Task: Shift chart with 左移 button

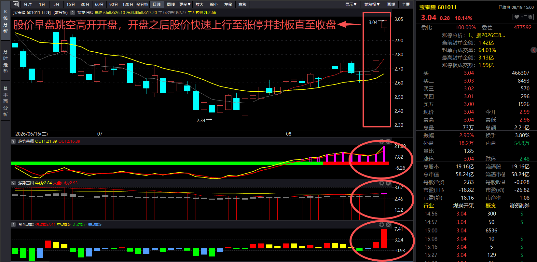Action: [x=228, y=4]
